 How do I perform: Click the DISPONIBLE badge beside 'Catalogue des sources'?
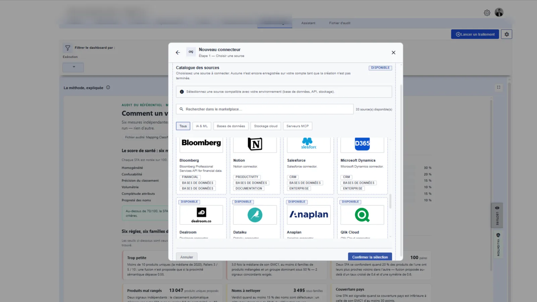coord(380,68)
